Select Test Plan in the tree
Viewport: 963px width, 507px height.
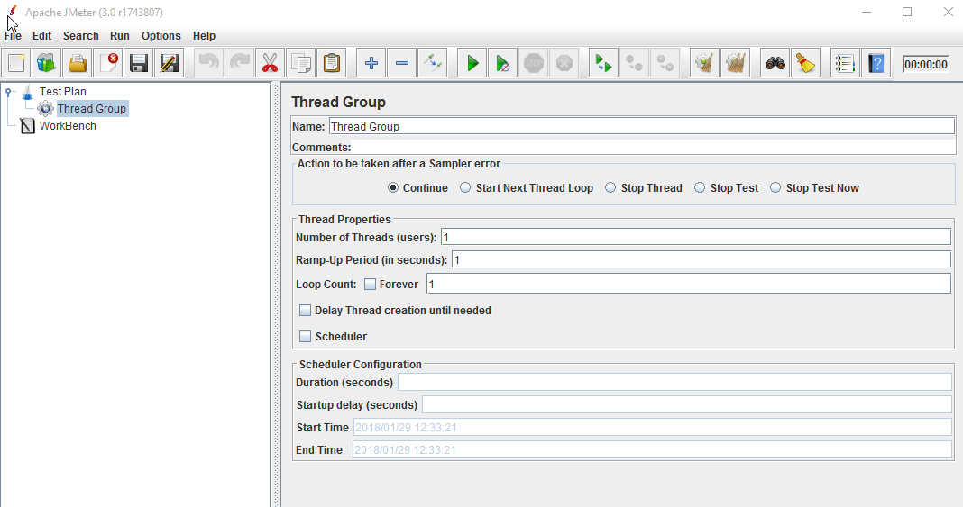point(62,91)
